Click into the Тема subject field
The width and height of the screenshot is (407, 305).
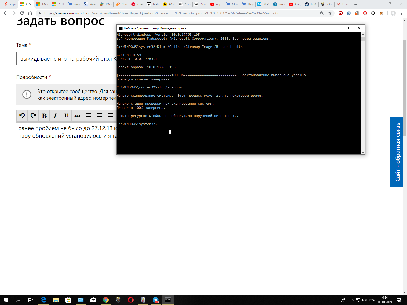(67, 58)
